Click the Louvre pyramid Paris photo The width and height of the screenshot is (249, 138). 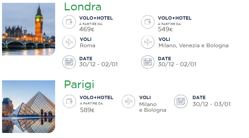click(x=29, y=106)
